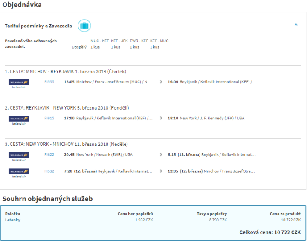The width and height of the screenshot is (307, 241).
Task: Click Iceland Air logo for flight FI533
Action: 19,82
